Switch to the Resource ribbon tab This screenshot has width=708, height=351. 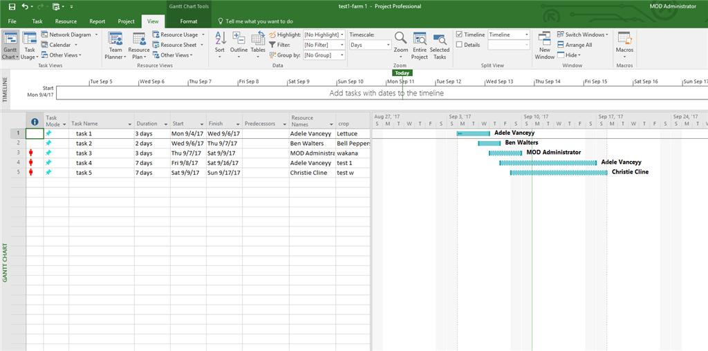[66, 21]
